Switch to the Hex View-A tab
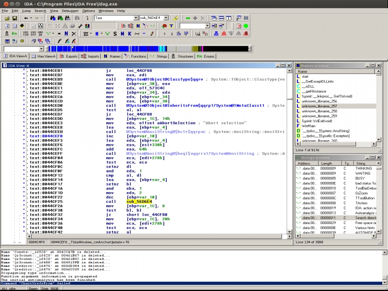This screenshot has height=291, width=388. coord(46,56)
